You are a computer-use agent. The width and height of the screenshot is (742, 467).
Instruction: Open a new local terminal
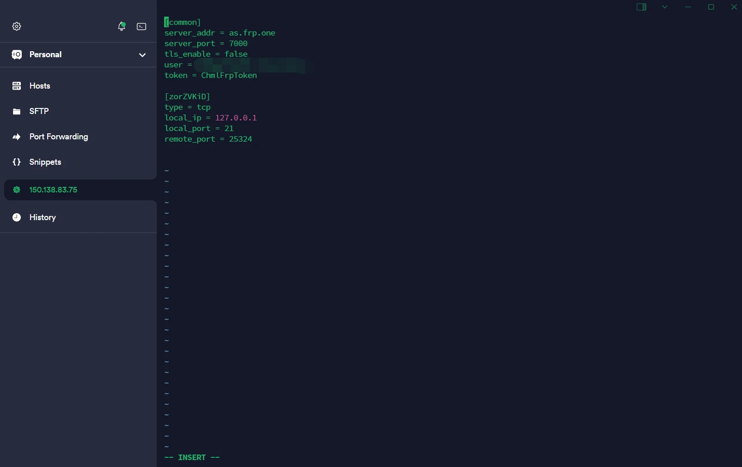tap(141, 27)
